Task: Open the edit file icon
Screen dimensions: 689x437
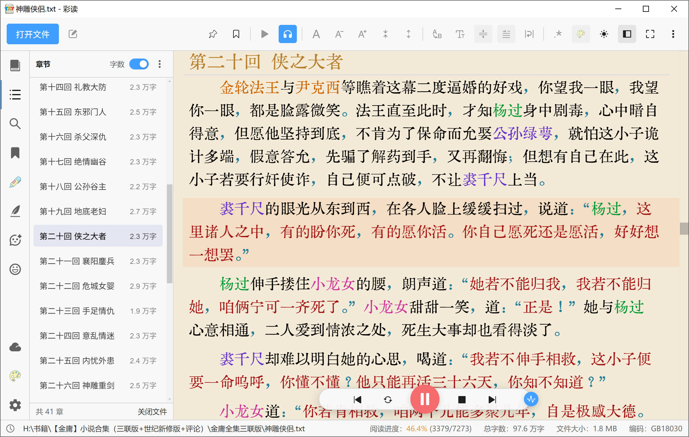Action: point(73,34)
